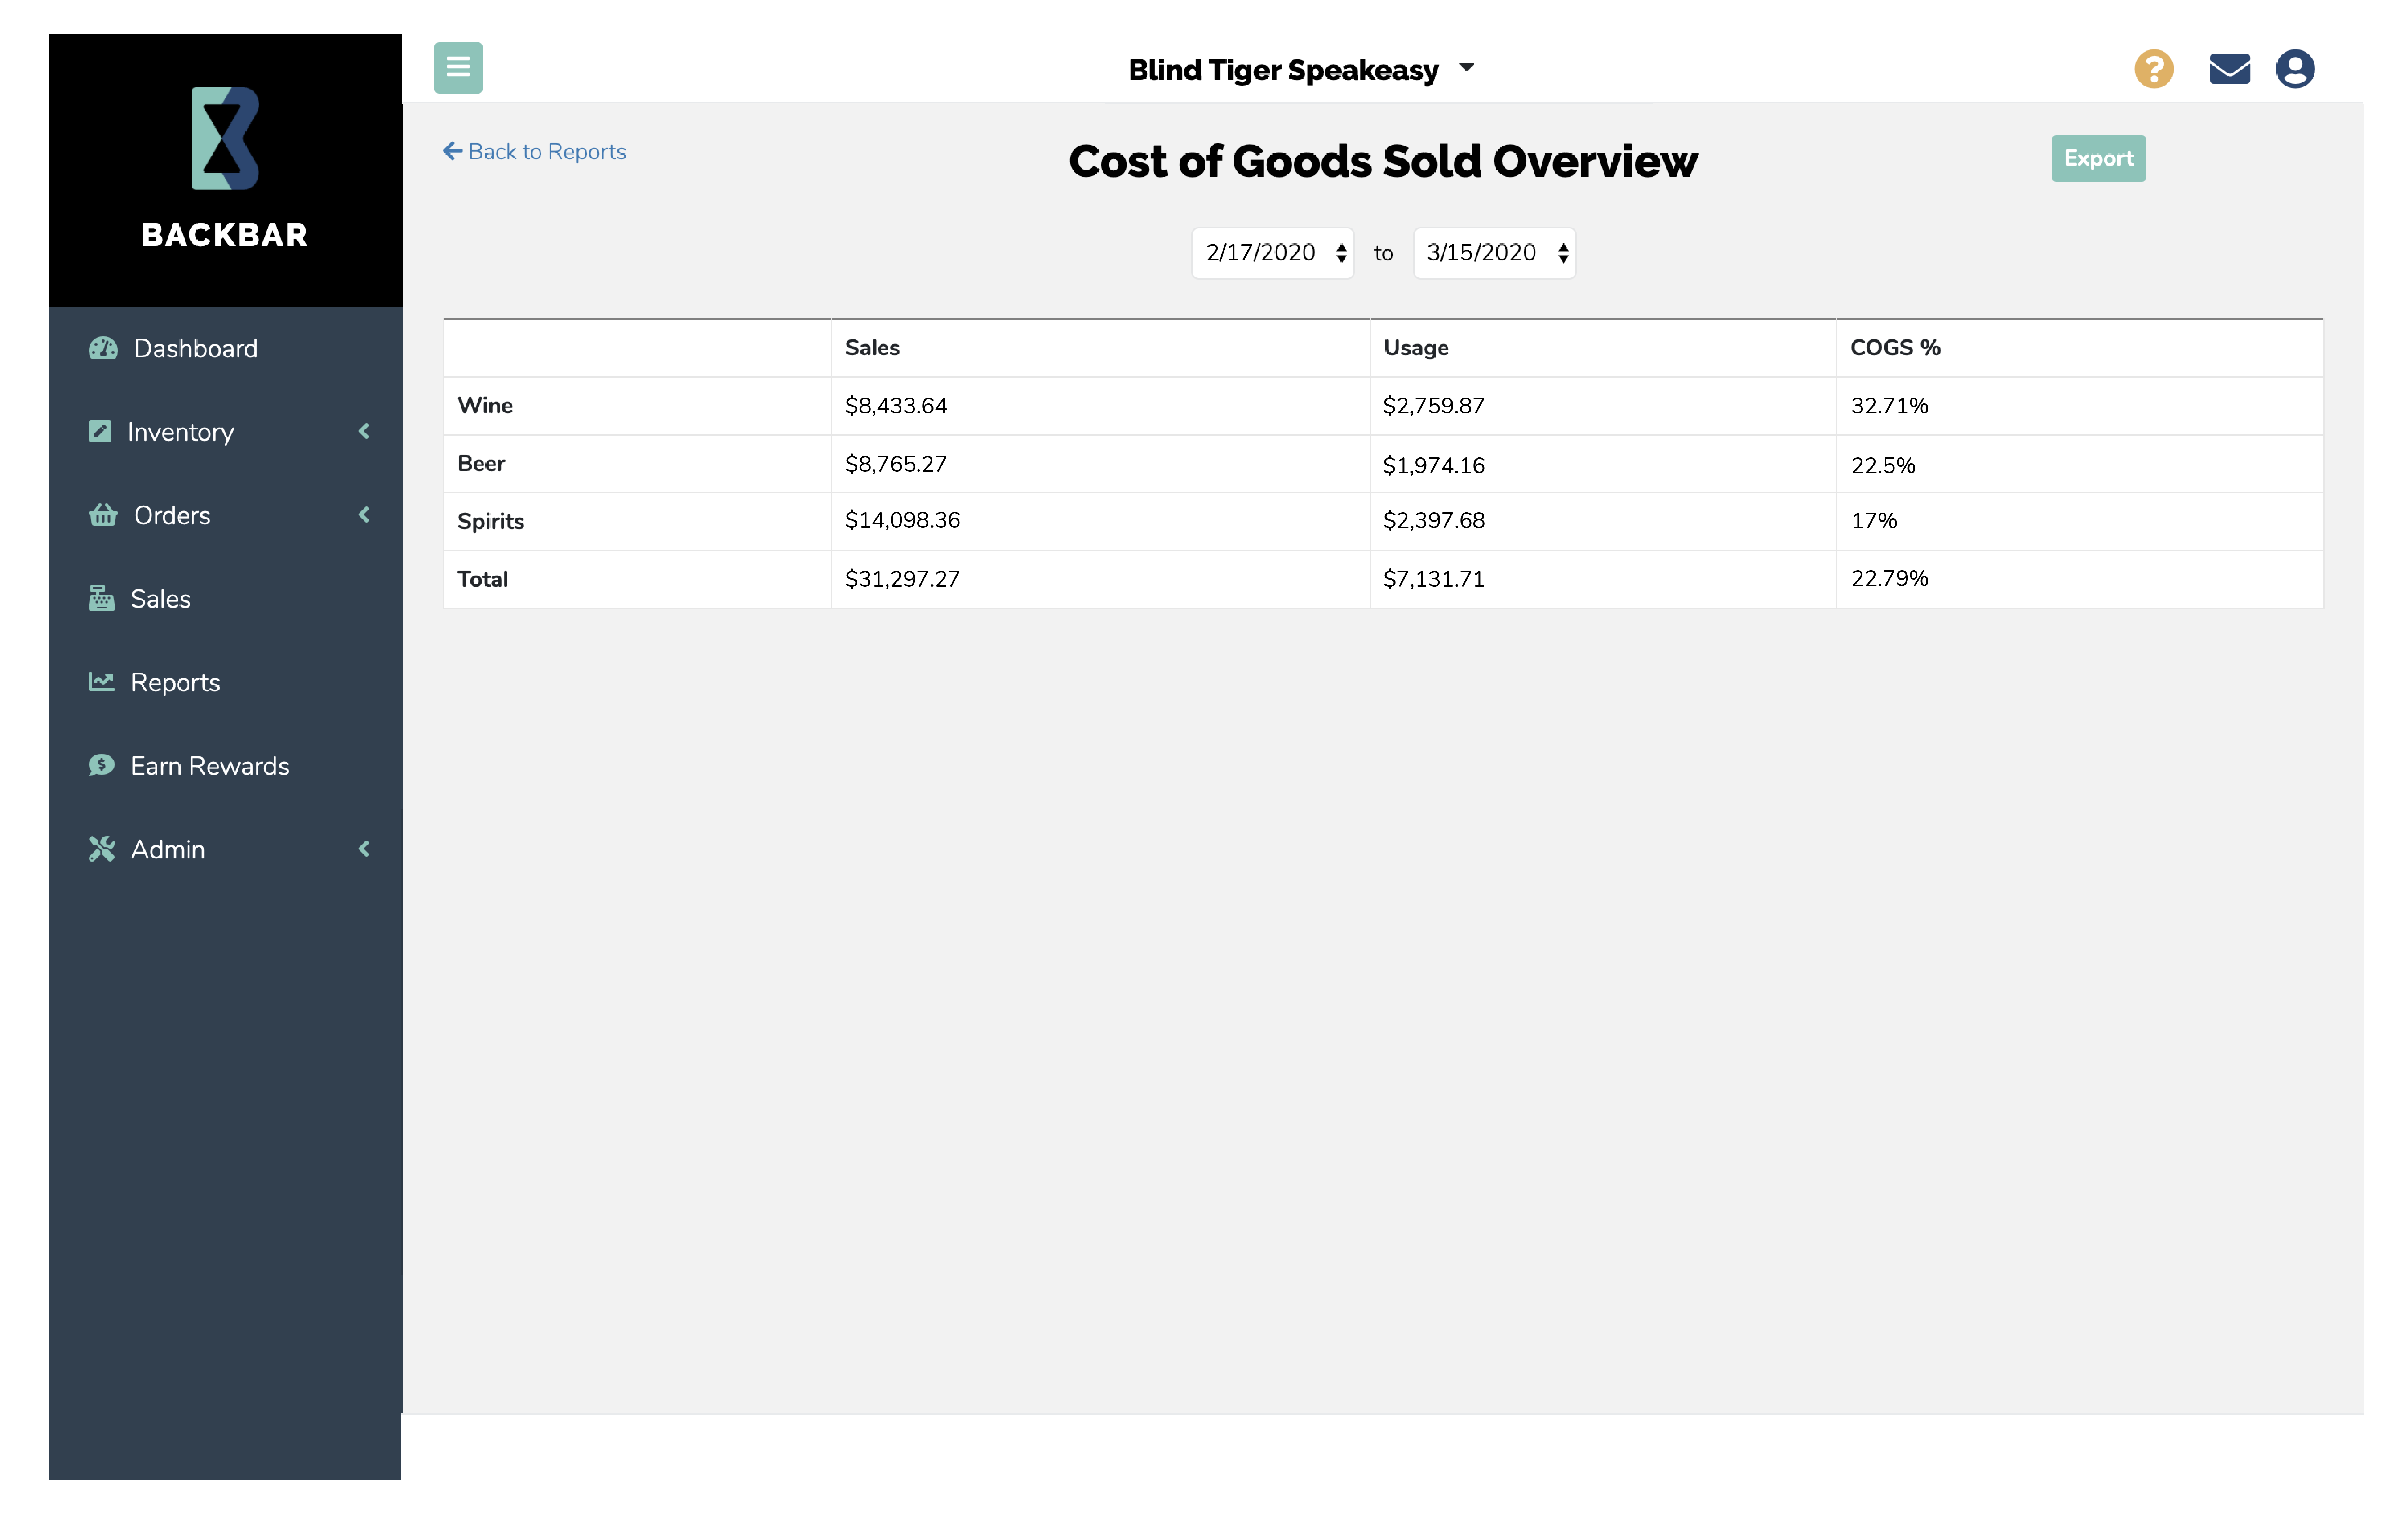The width and height of the screenshot is (2408, 1520).
Task: Select the Spirits row label
Action: tap(491, 522)
